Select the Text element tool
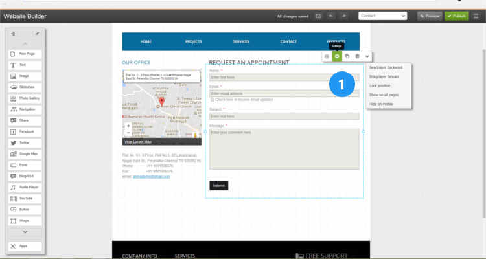The width and height of the screenshot is (486, 259). (x=25, y=65)
